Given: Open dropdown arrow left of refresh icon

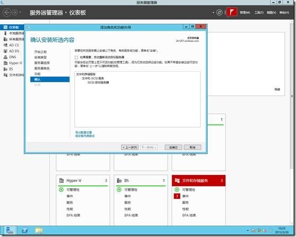Looking at the screenshot, I should (213, 13).
